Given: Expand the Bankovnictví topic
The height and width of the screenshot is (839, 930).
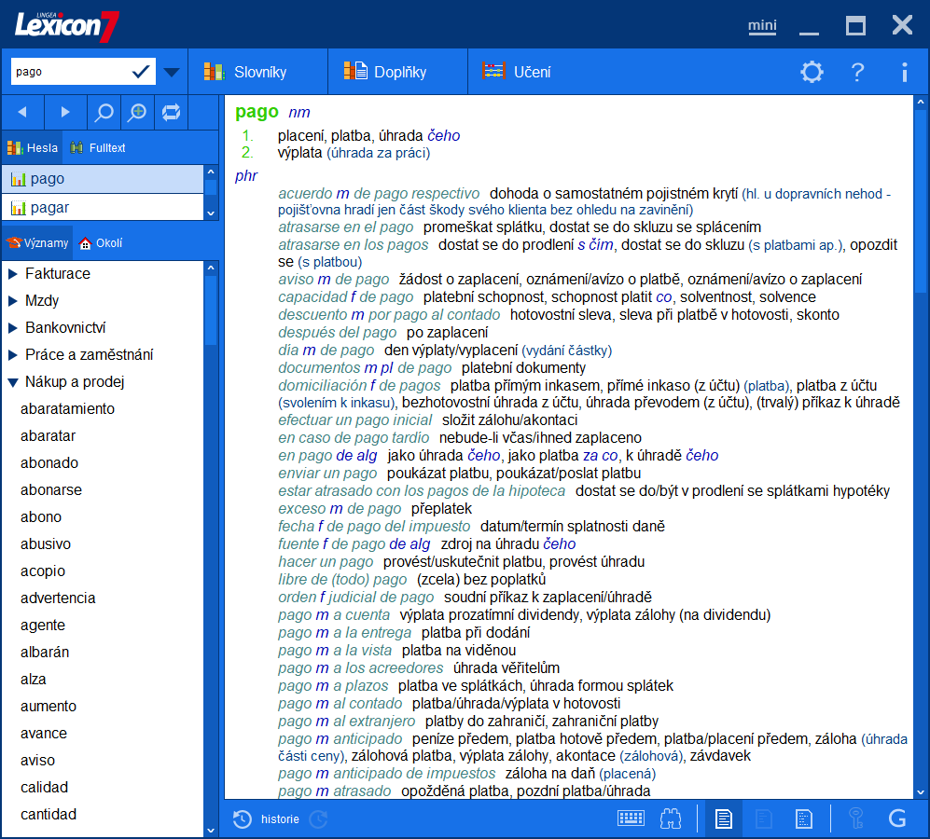Looking at the screenshot, I should 12,328.
